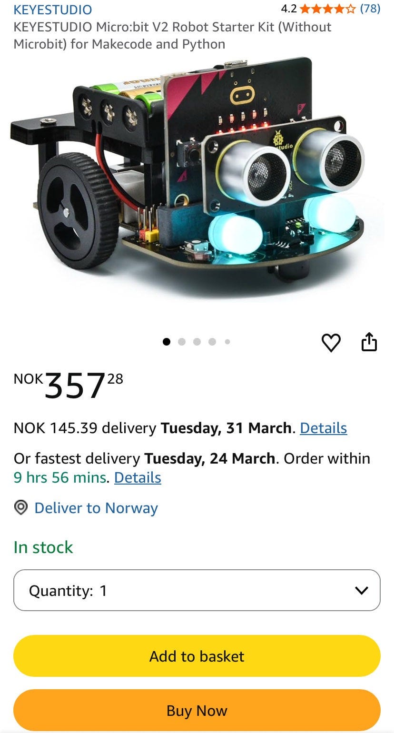Select the third image carousel dot
Screen dimensions: 394x733
197,342
